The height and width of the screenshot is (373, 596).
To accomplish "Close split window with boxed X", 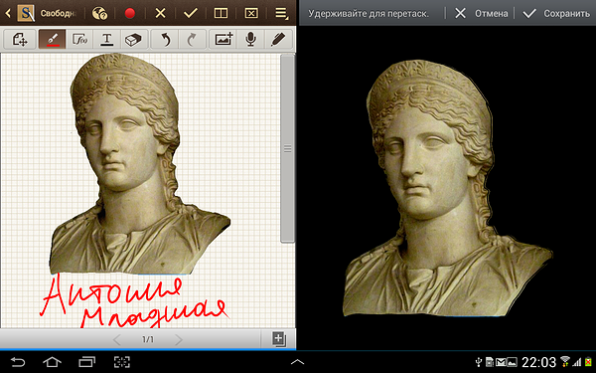I will coord(251,13).
